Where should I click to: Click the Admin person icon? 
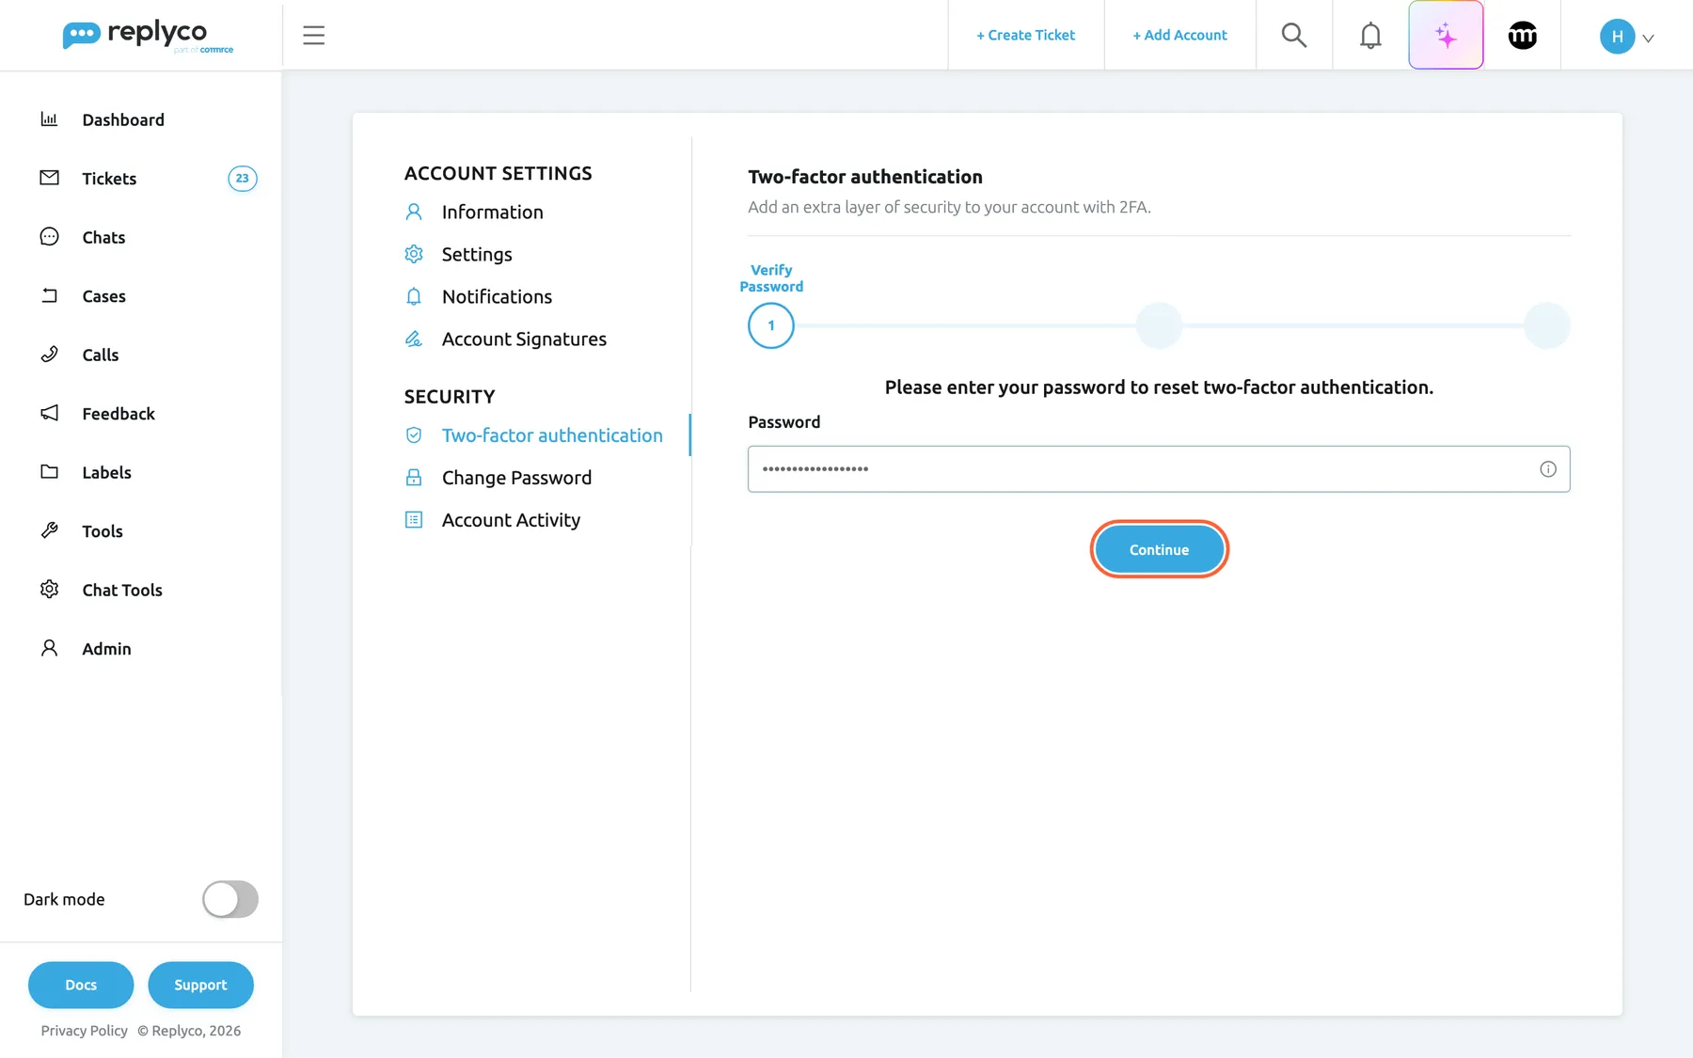[x=49, y=648]
